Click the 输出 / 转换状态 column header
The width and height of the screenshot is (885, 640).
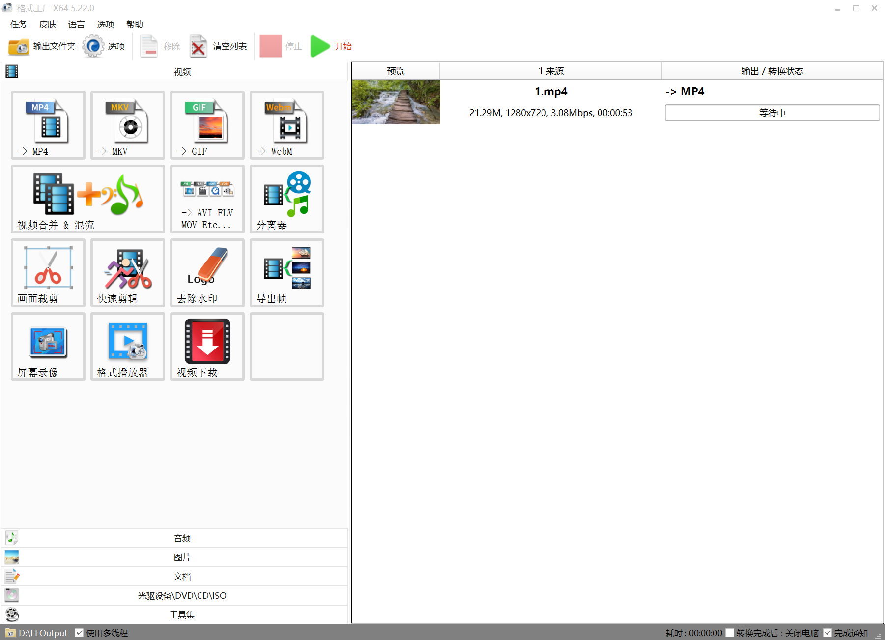[x=772, y=71]
